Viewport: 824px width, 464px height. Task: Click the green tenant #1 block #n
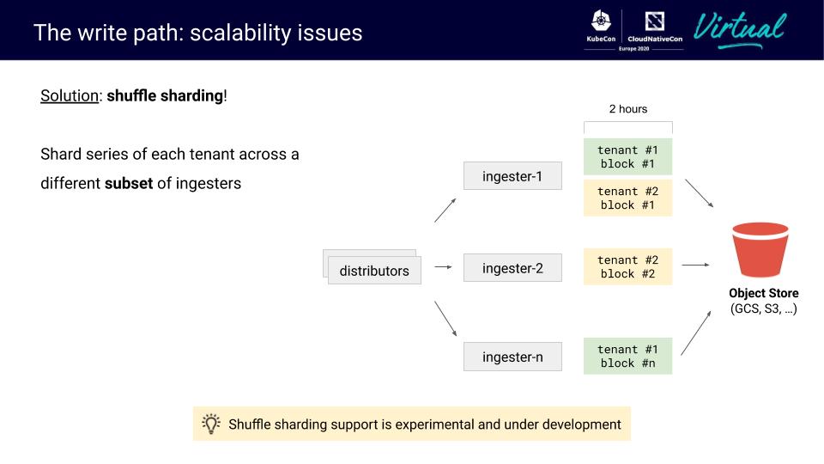pyautogui.click(x=627, y=356)
